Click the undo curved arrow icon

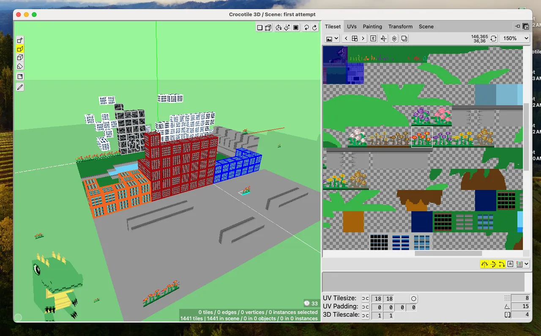click(x=307, y=28)
